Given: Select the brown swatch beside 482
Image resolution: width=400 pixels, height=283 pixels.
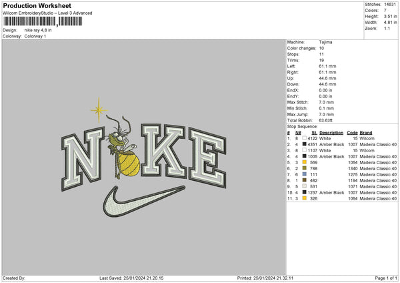Looking at the screenshot, I should tap(305, 180).
